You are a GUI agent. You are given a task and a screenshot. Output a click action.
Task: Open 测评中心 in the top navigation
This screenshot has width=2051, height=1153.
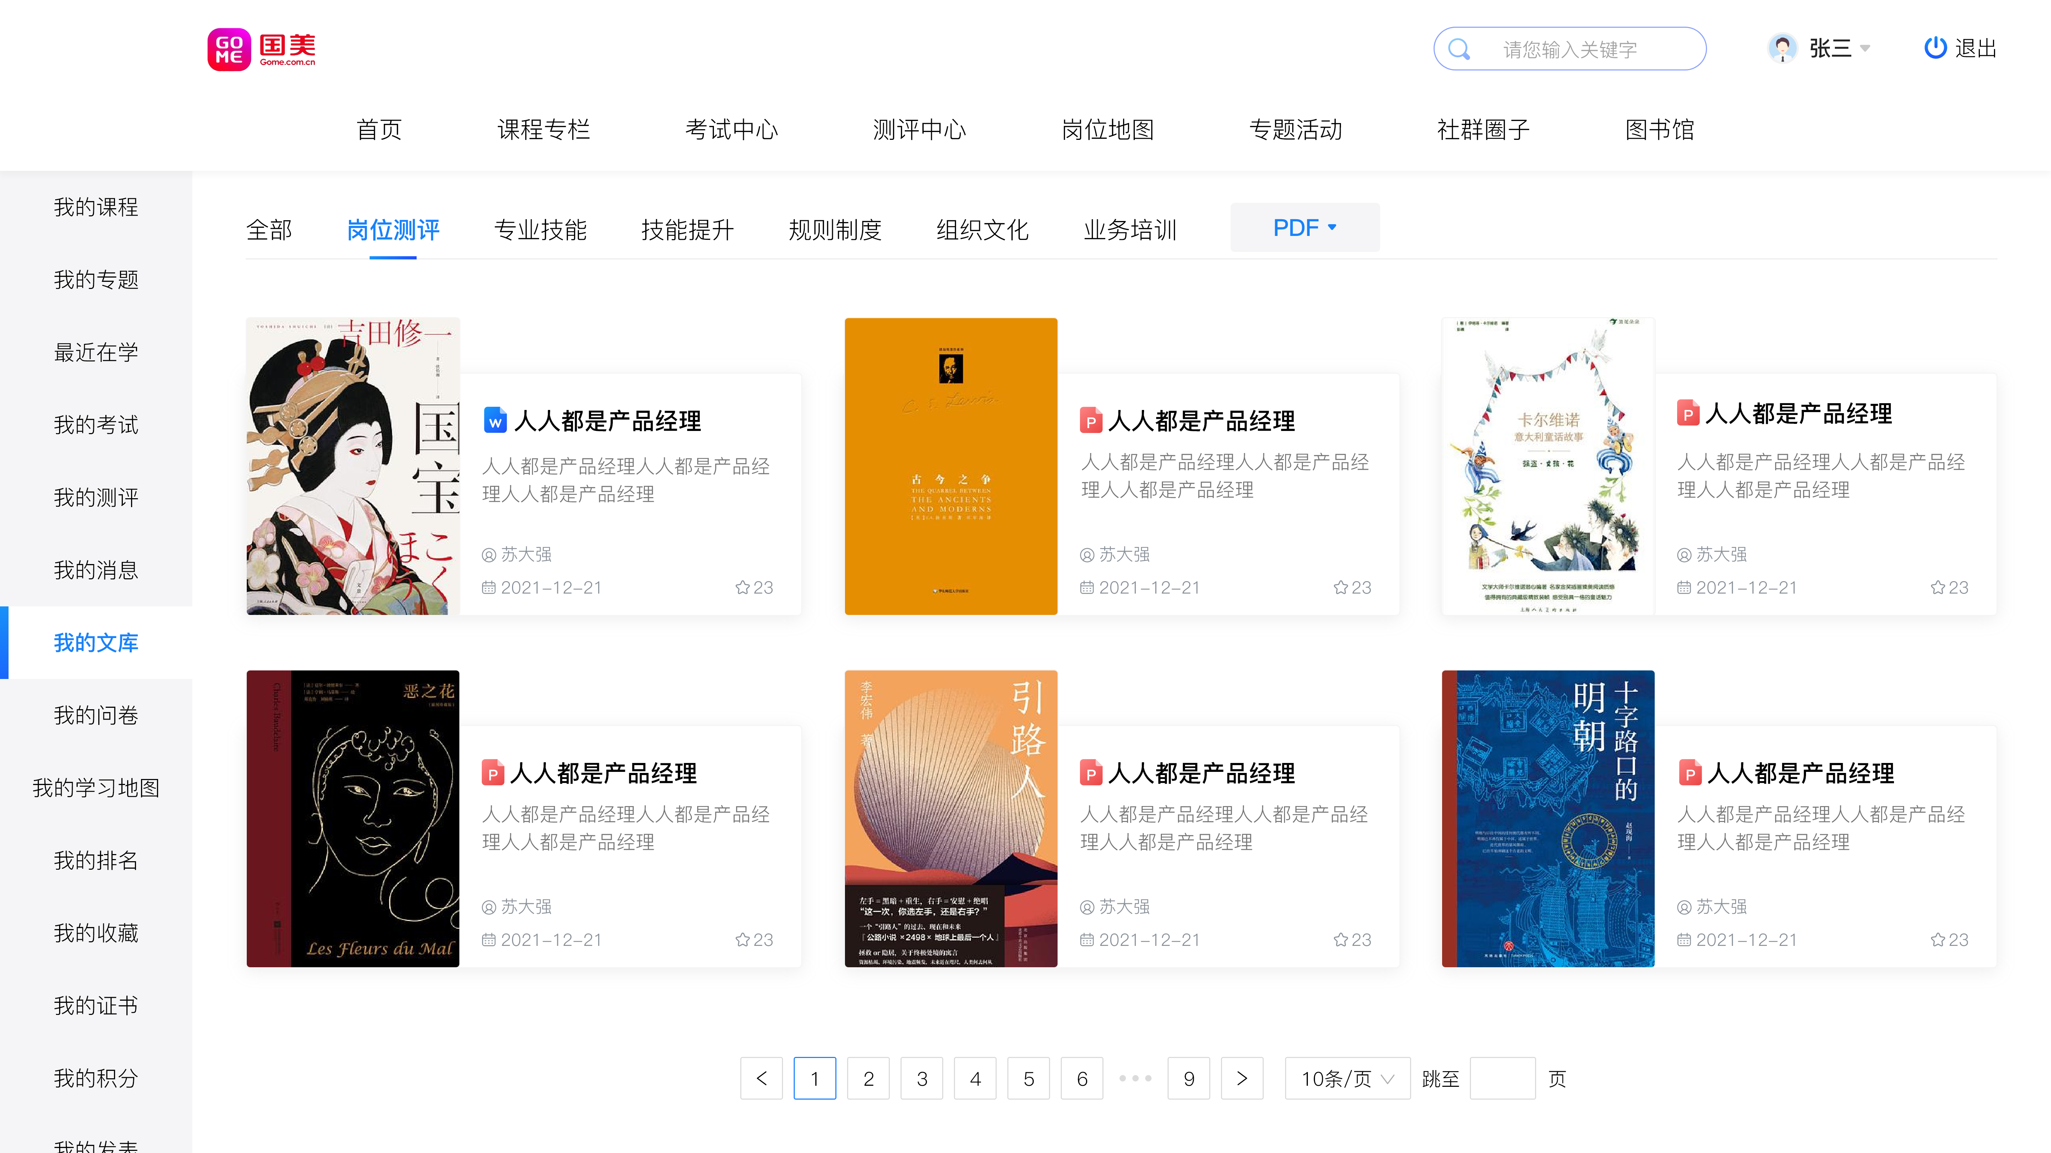click(920, 129)
